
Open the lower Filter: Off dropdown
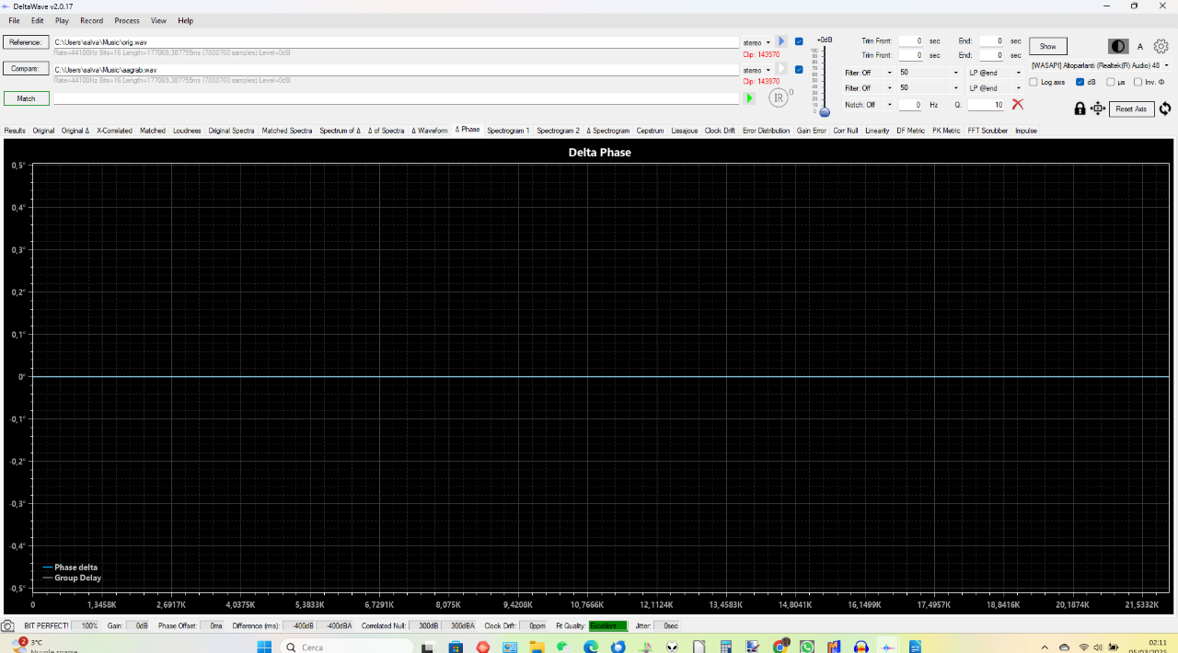(x=869, y=88)
